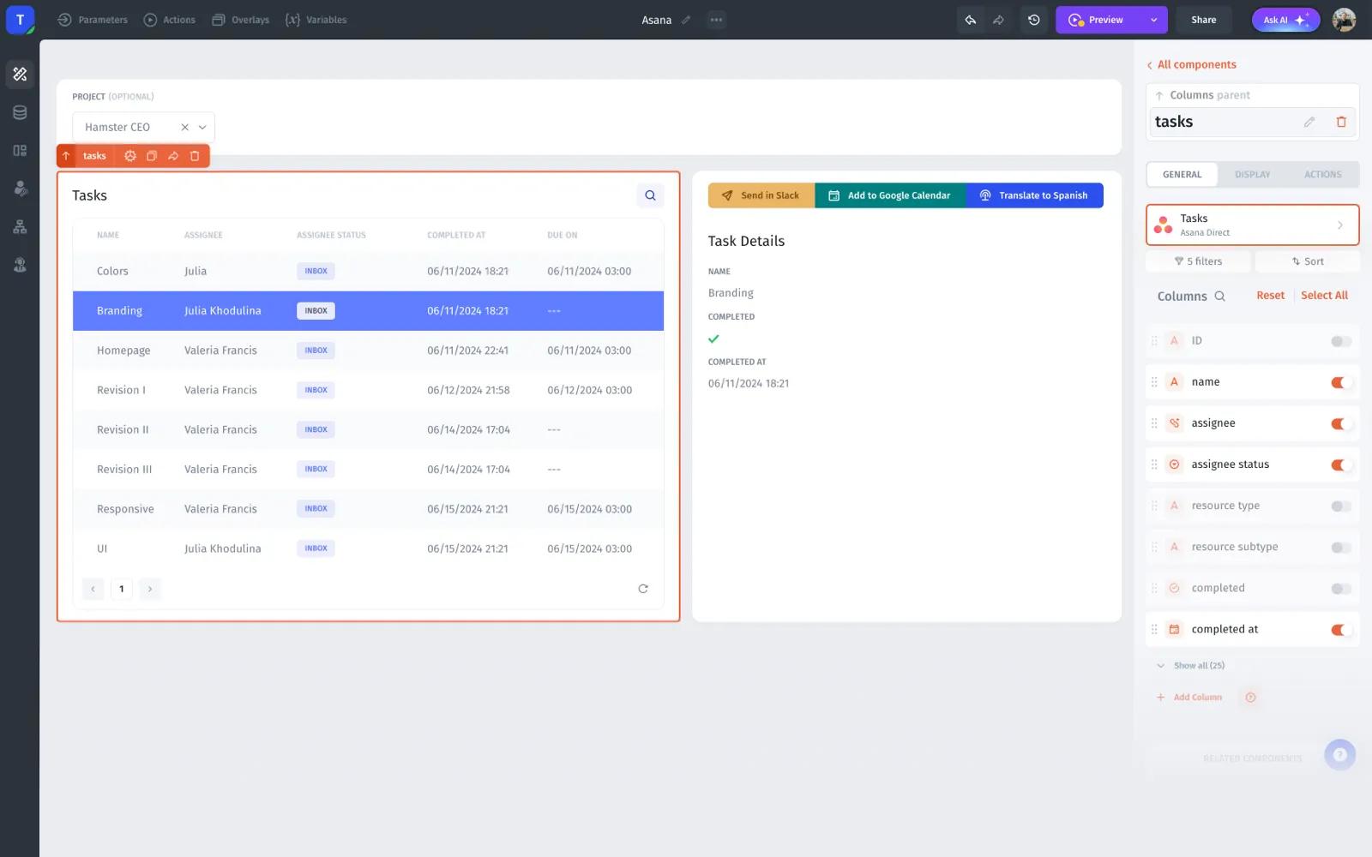This screenshot has height=857, width=1372.
Task: Open the Hamster CEO project dropdown
Action: pos(202,127)
